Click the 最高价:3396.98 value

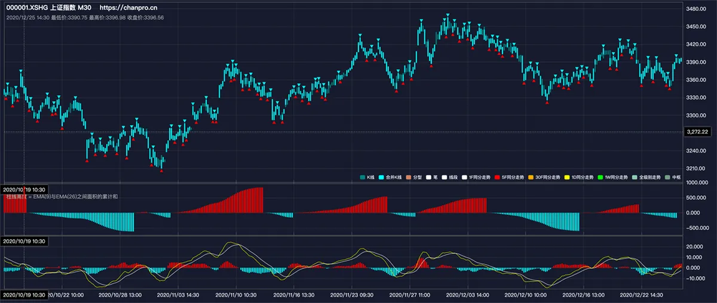pos(108,17)
